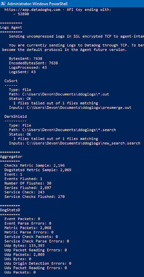Viewport: 144px width, 277px height.
Task: Click the CoSort integration heading
Action: pos(11,81)
